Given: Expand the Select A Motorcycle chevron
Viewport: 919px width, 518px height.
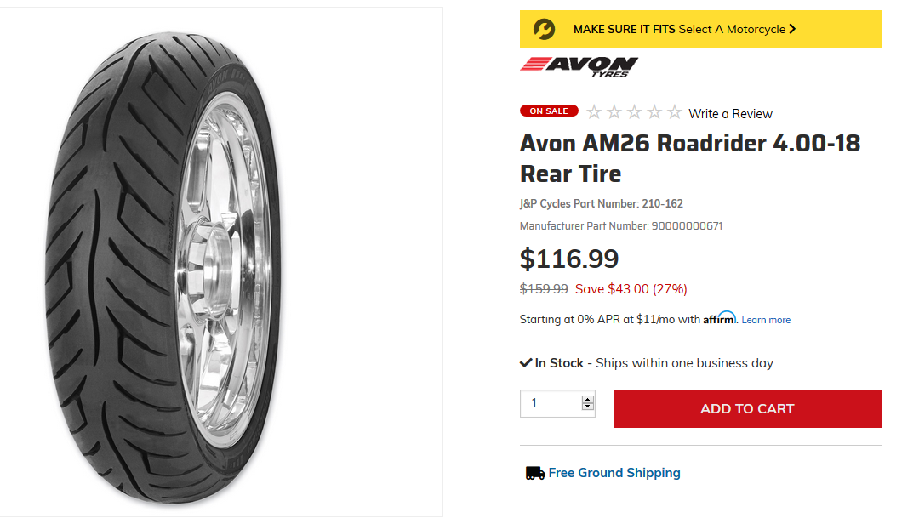Looking at the screenshot, I should click(792, 29).
